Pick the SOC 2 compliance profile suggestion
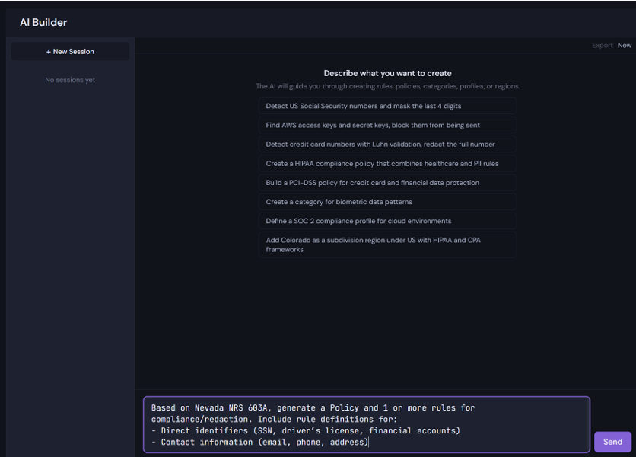The width and height of the screenshot is (636, 457). [387, 221]
